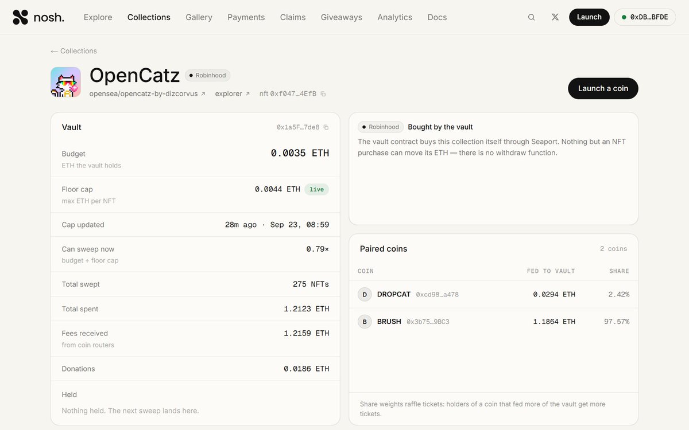Screen dimensions: 689x430
Task: Click the green live status badge
Action: (316, 189)
